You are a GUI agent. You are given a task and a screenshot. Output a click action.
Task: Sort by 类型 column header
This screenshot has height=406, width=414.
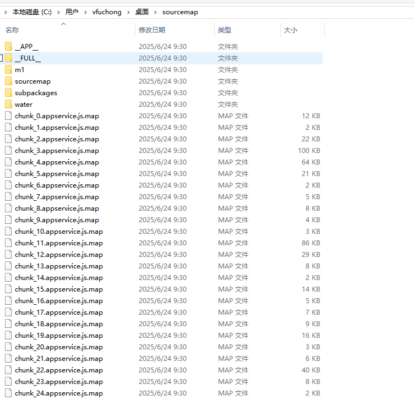click(x=225, y=30)
